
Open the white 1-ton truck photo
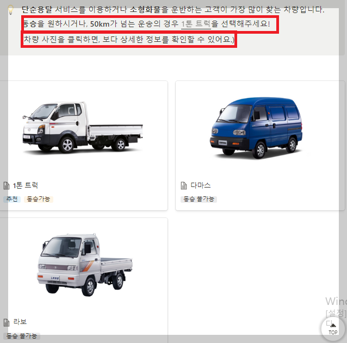click(x=83, y=128)
